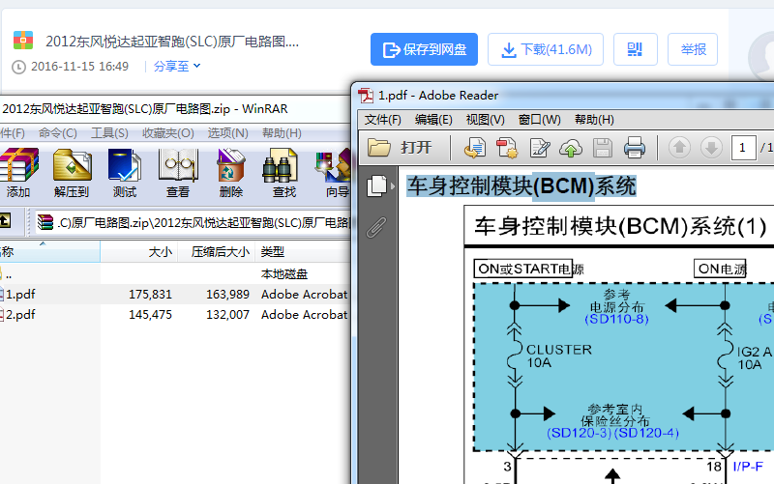The height and width of the screenshot is (484, 774).
Task: Click Adobe Reader create PDF online icon
Action: (475, 148)
